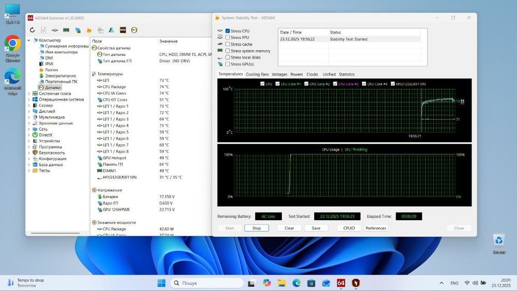Open CPUID from the stability test window

click(349, 228)
